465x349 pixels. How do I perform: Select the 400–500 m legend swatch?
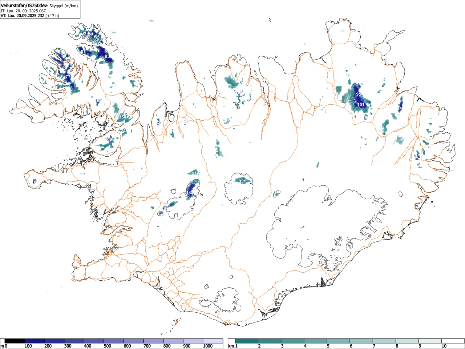tap(94, 341)
